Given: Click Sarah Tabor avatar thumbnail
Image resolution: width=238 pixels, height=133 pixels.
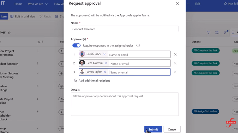Looking at the screenshot, I should (x=82, y=54).
